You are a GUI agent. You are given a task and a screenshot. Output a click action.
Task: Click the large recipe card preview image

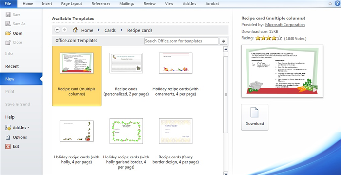(x=282, y=71)
